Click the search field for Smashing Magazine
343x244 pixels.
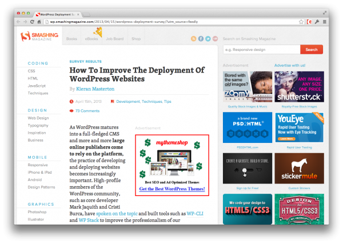[262, 50]
